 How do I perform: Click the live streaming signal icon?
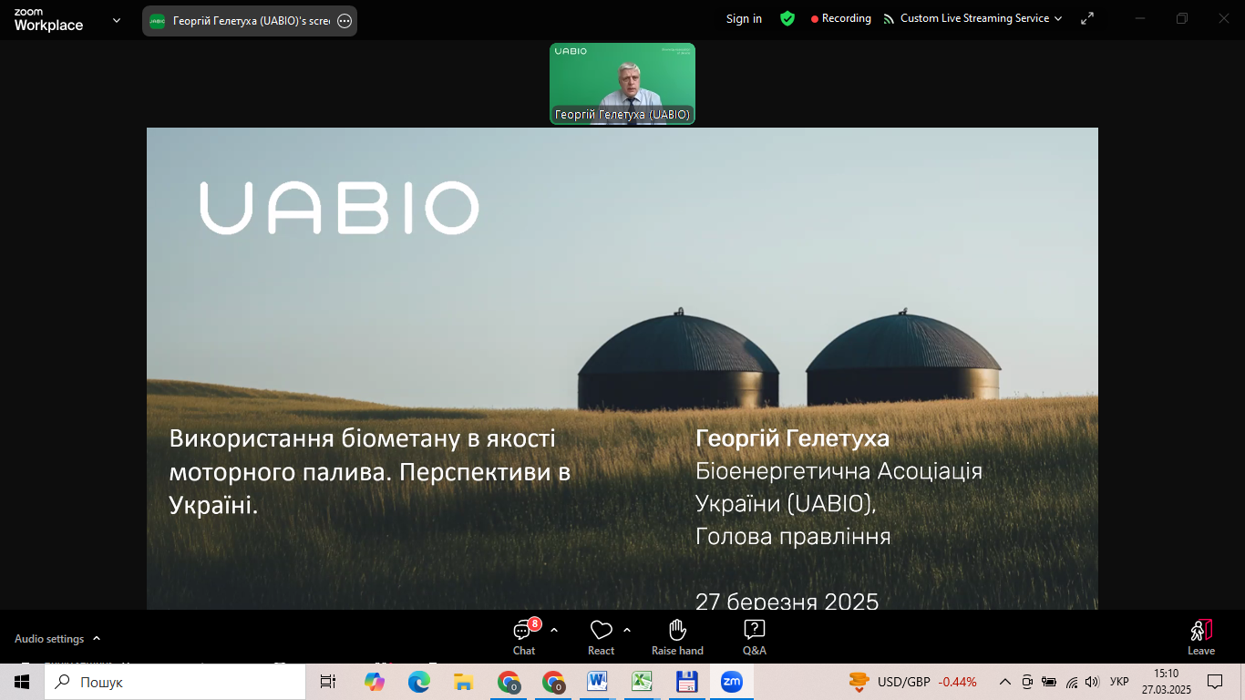coord(889,18)
